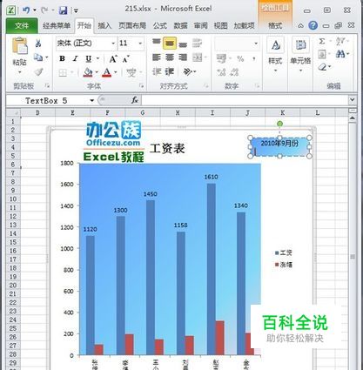Open the 文件 file tab
363x370 pixels.
22,26
